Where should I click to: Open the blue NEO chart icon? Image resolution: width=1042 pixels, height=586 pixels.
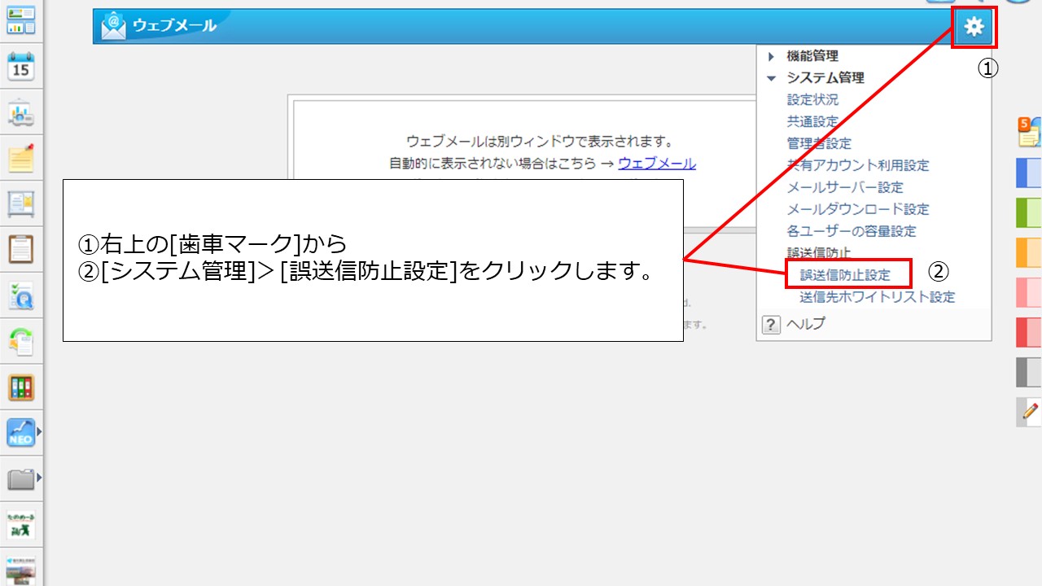tap(20, 432)
